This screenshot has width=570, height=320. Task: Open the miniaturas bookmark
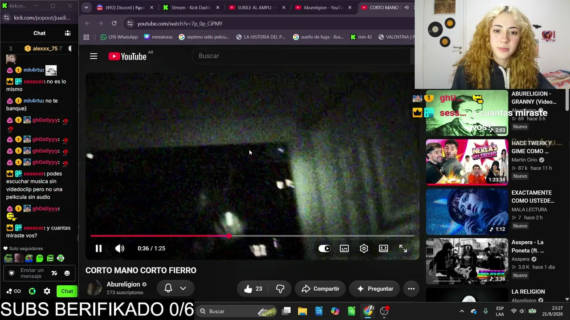(x=158, y=37)
